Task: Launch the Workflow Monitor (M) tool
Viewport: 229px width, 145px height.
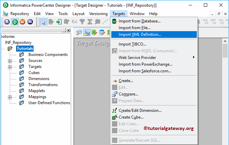Action: pyautogui.click(x=30, y=22)
